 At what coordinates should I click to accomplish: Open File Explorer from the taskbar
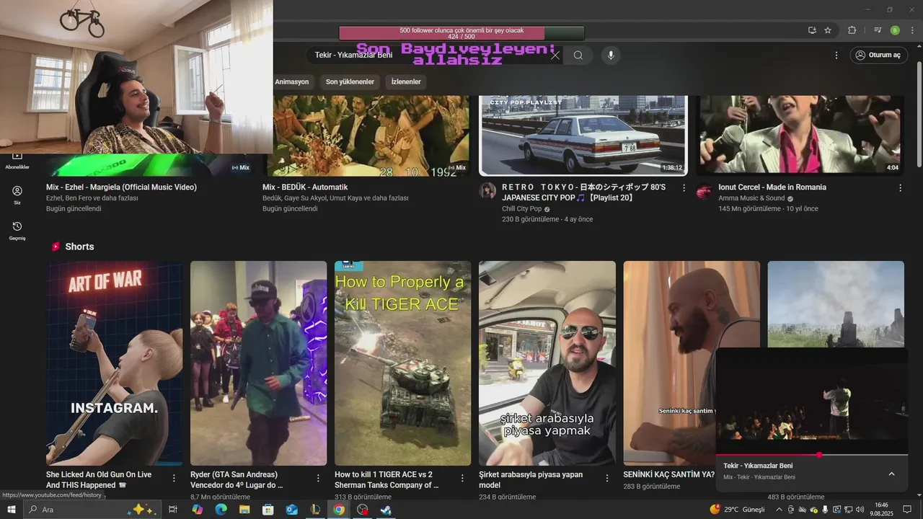(244, 510)
